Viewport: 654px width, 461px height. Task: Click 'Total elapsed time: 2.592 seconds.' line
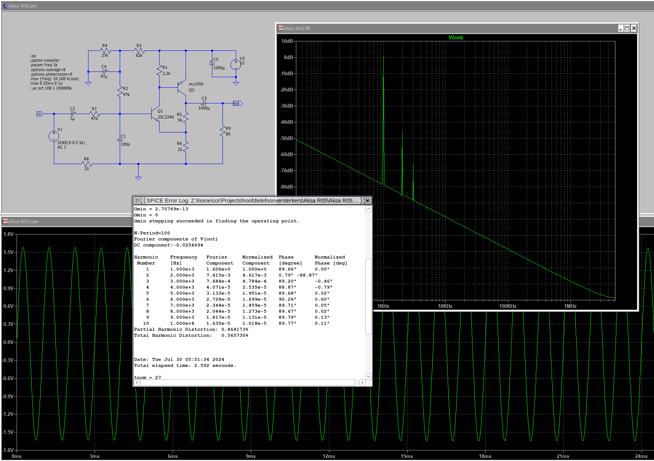point(185,365)
